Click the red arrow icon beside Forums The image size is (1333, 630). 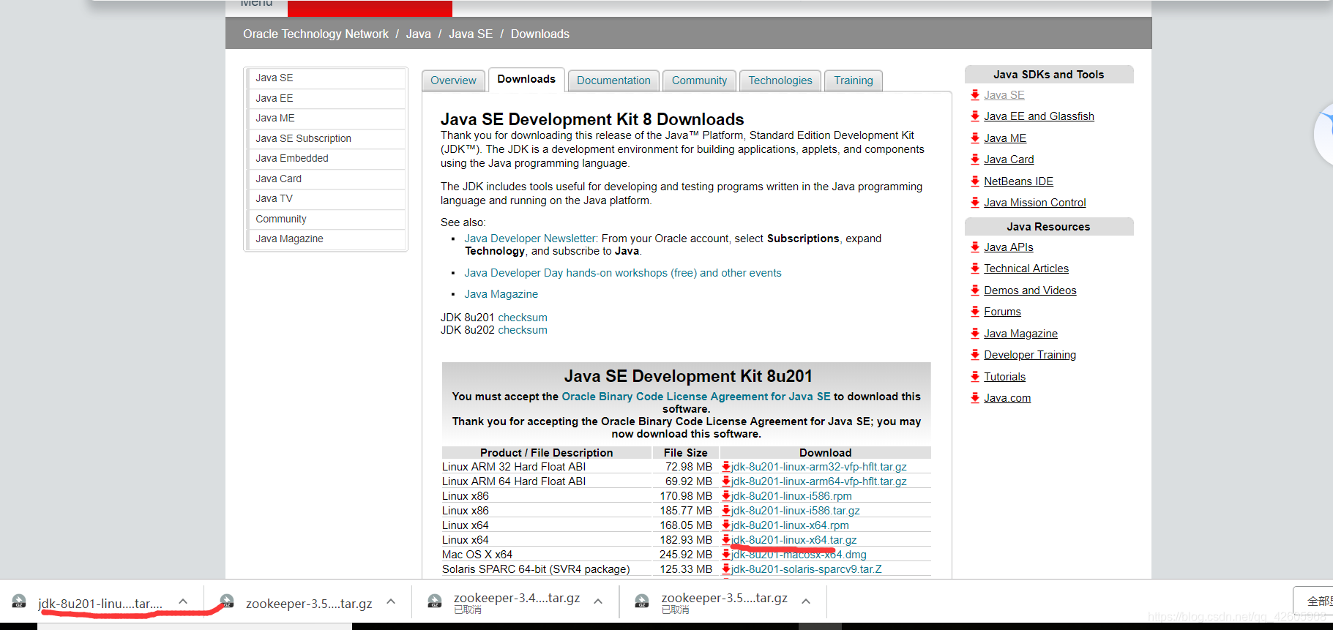[975, 312]
